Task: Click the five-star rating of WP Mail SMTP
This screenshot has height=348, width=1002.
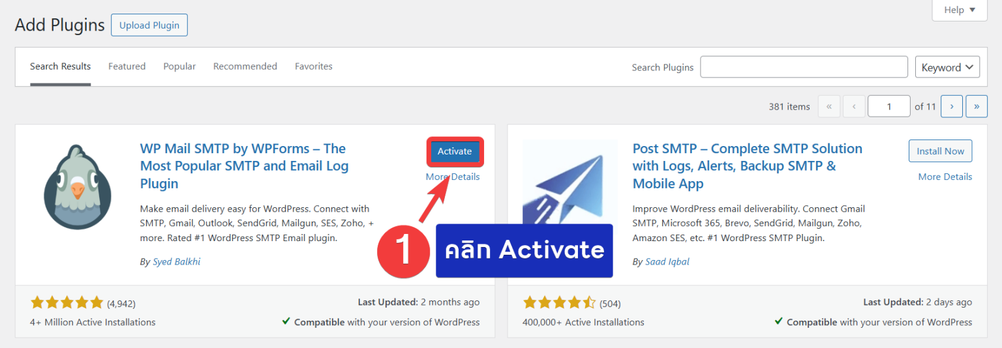Action: [x=67, y=303]
